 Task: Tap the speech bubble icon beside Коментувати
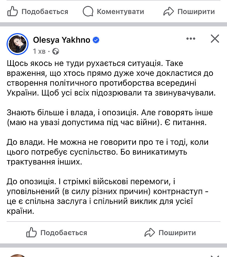[x=88, y=11]
